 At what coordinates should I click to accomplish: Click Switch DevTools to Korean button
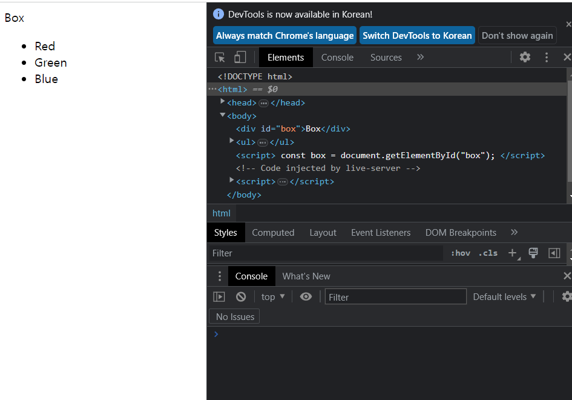click(417, 35)
